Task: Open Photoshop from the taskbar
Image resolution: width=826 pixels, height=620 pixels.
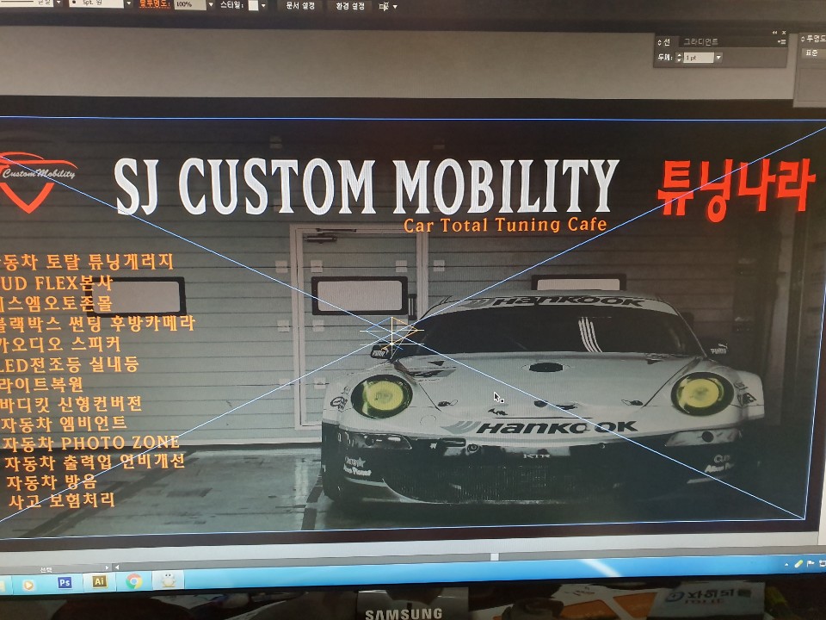Action: [x=65, y=583]
